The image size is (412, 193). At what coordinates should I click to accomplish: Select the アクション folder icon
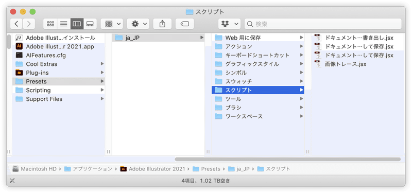[218, 46]
